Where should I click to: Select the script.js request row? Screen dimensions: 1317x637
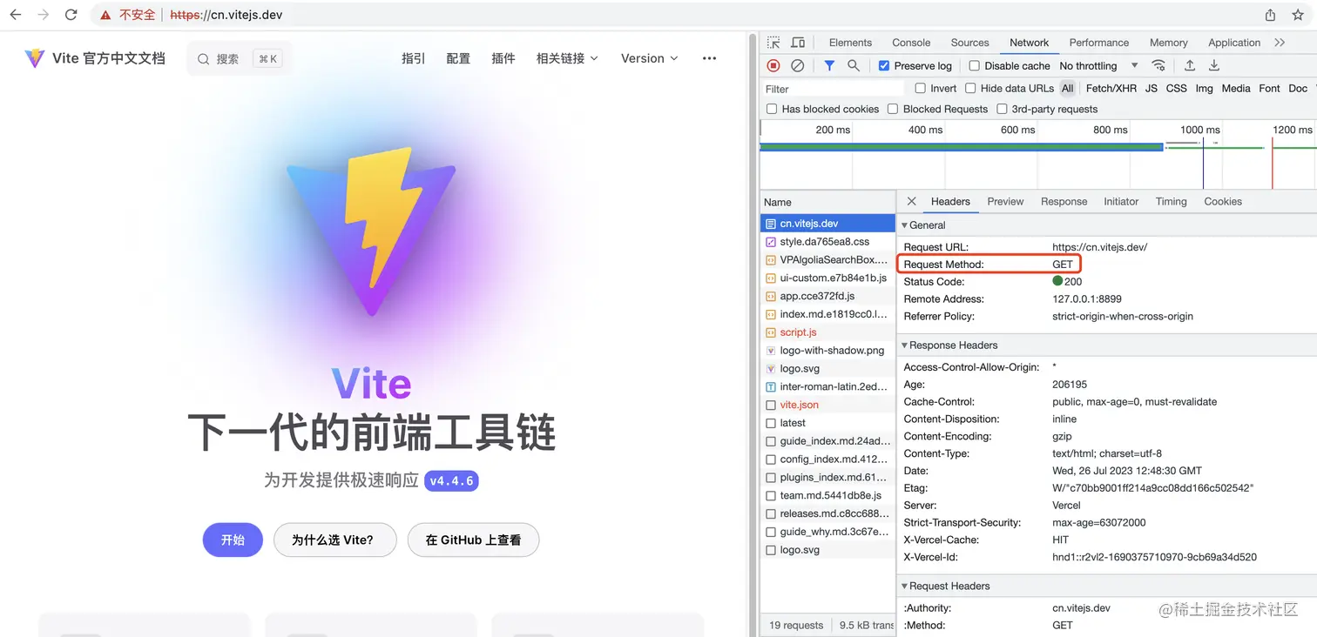click(x=827, y=332)
